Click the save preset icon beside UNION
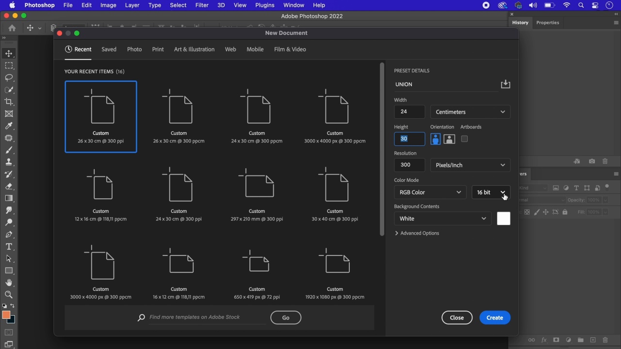Image resolution: width=621 pixels, height=349 pixels. pyautogui.click(x=505, y=84)
